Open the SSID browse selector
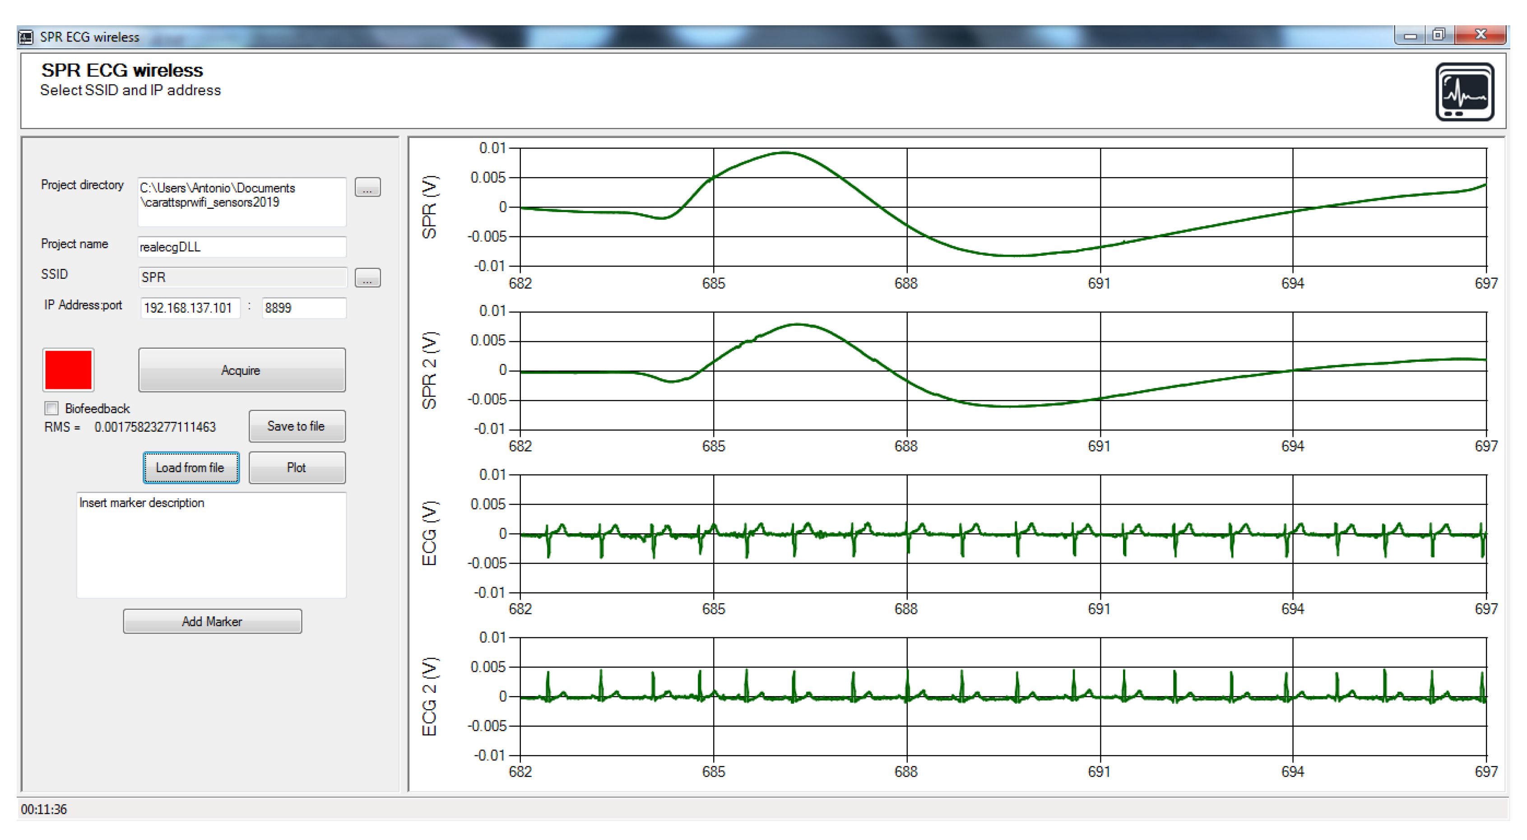Viewport: 1527px width, 840px height. coord(367,277)
